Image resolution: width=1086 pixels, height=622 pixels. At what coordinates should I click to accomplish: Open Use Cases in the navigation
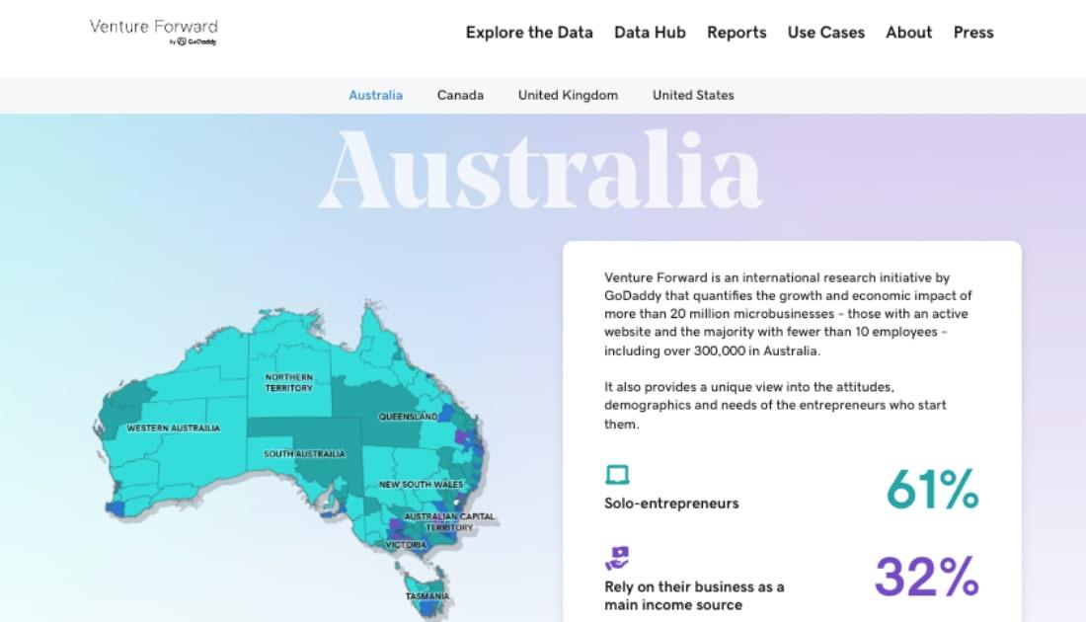tap(825, 33)
